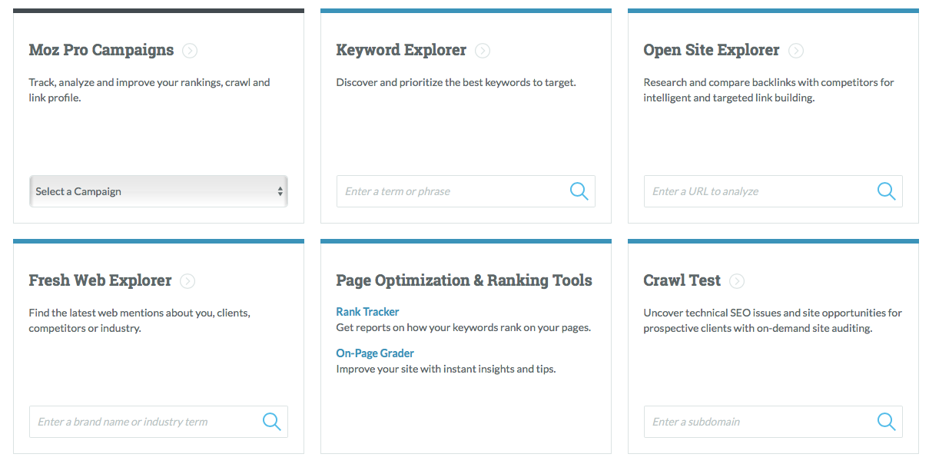Screen dimensions: 929x464
Task: Open the On-Page Grader link
Action: (375, 353)
